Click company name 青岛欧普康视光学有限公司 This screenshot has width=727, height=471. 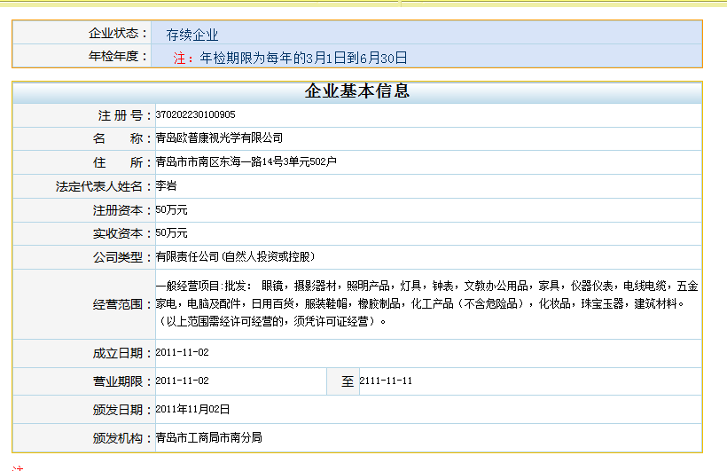pos(219,137)
